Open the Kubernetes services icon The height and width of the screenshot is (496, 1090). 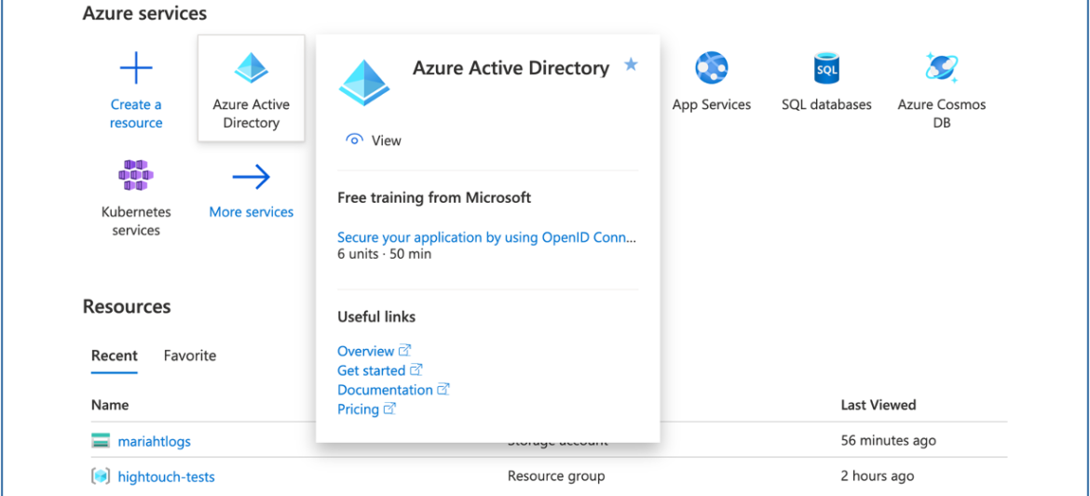pos(136,175)
